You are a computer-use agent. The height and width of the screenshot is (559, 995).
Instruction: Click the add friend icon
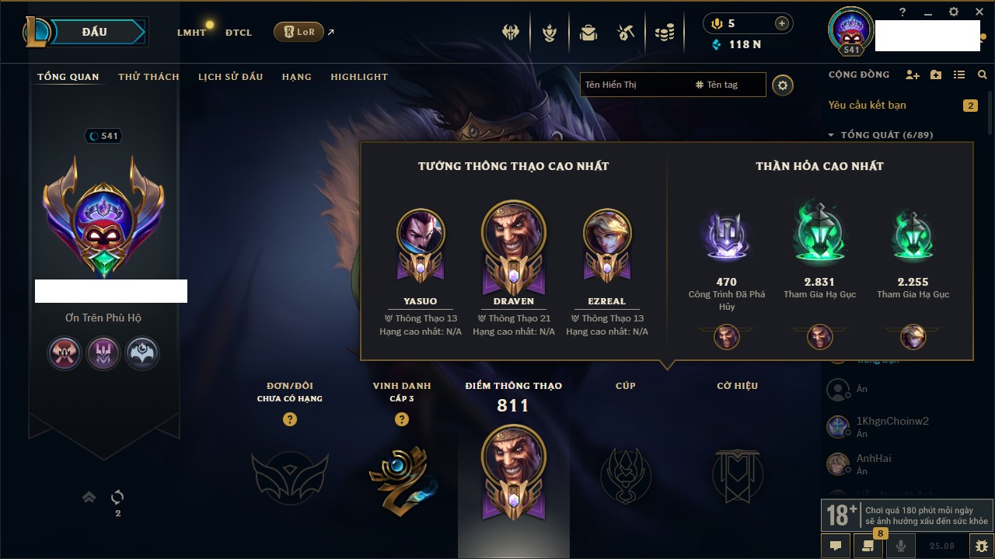(913, 75)
